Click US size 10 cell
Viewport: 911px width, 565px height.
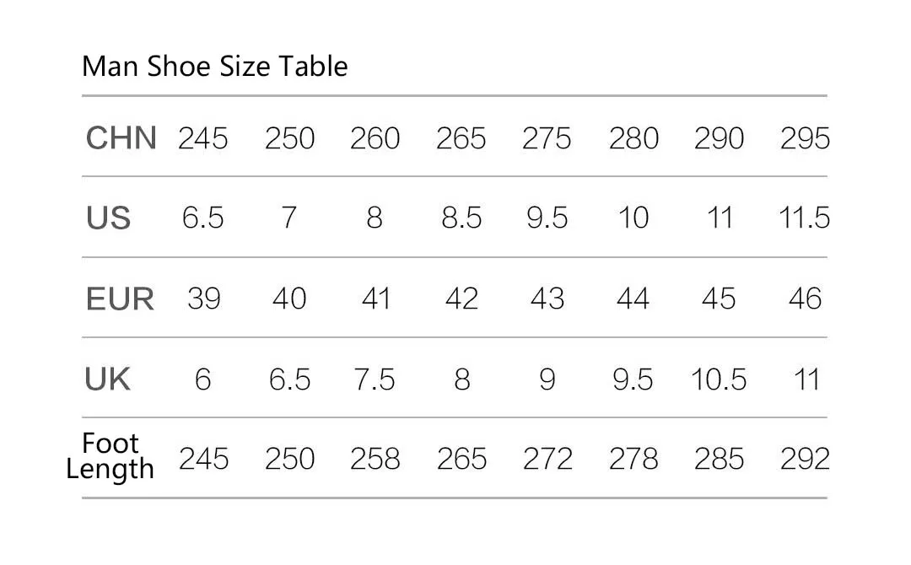point(633,218)
